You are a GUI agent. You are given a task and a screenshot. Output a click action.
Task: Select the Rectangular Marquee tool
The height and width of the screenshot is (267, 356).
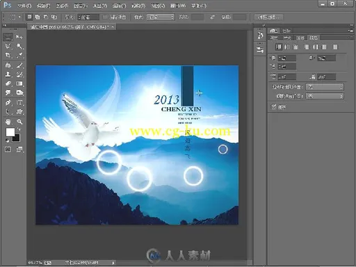point(8,37)
